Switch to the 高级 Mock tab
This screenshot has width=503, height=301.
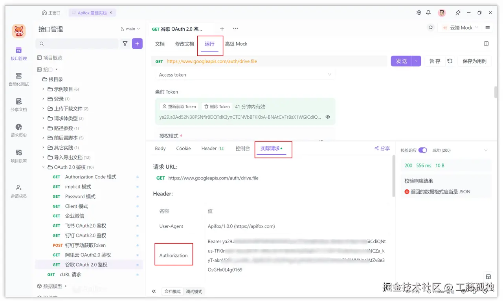236,44
